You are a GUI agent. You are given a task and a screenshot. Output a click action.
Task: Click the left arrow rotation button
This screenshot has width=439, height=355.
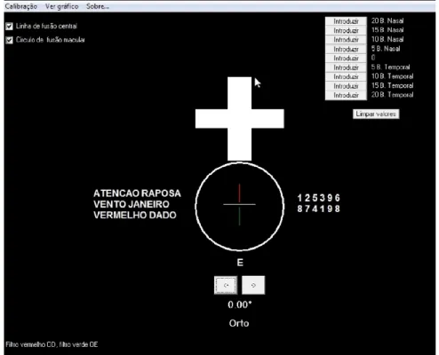[x=226, y=285]
